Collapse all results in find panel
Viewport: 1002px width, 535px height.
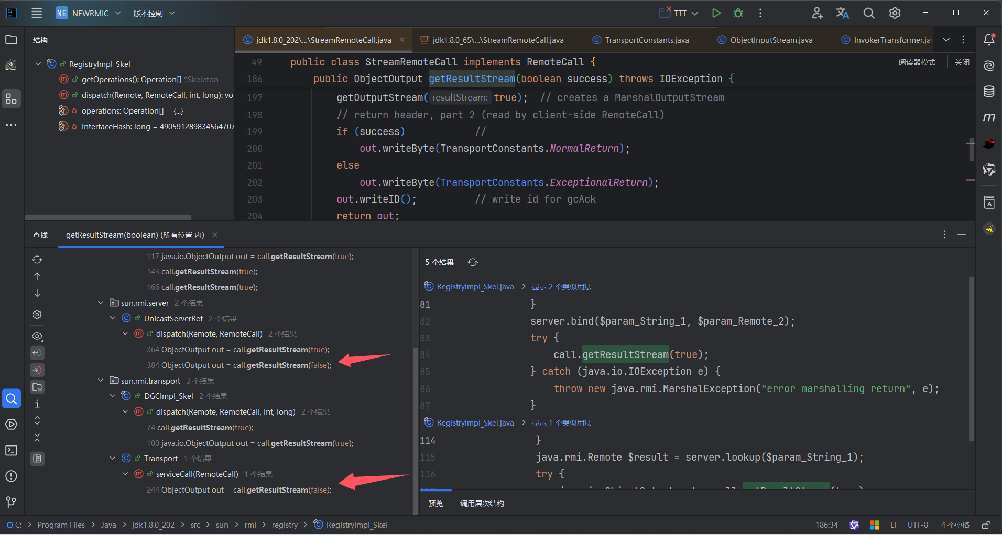coord(37,437)
